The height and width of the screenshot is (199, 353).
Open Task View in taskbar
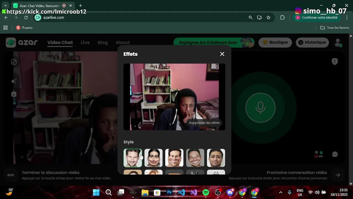pyautogui.click(x=121, y=192)
